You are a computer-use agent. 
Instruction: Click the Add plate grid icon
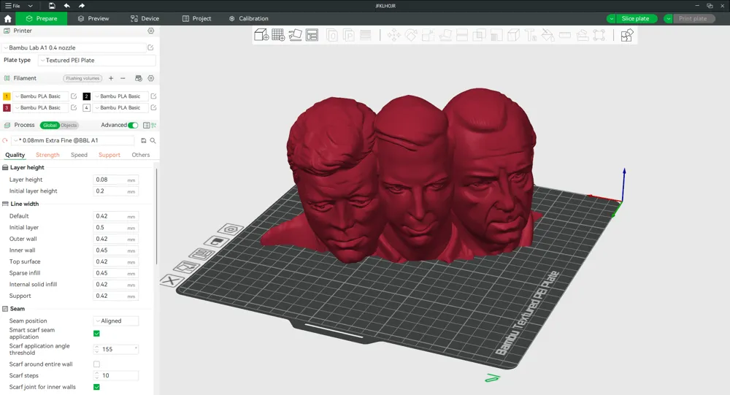point(278,35)
